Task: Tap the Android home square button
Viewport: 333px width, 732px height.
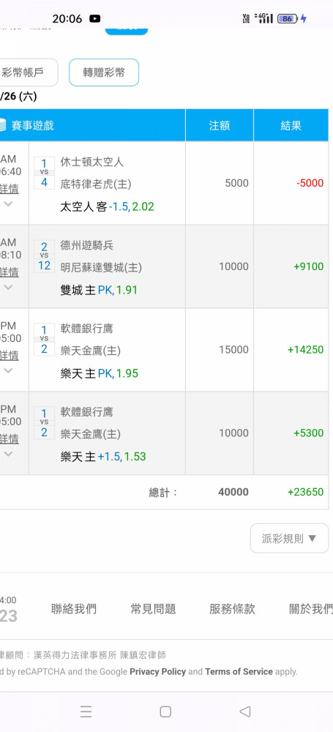Action: pyautogui.click(x=165, y=712)
